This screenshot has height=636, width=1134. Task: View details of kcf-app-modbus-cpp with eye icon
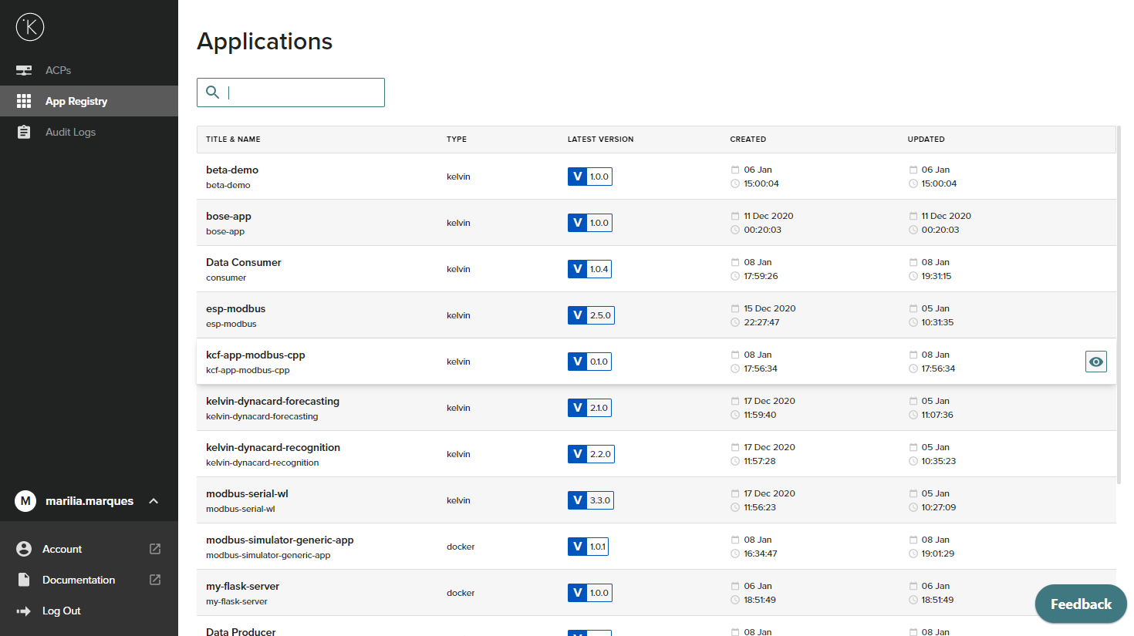[1095, 361]
